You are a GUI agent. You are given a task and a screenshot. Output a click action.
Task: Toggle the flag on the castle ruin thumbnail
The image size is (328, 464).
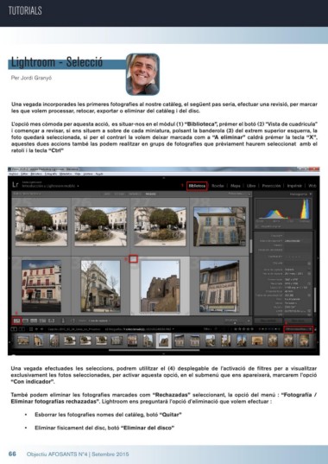(134, 259)
